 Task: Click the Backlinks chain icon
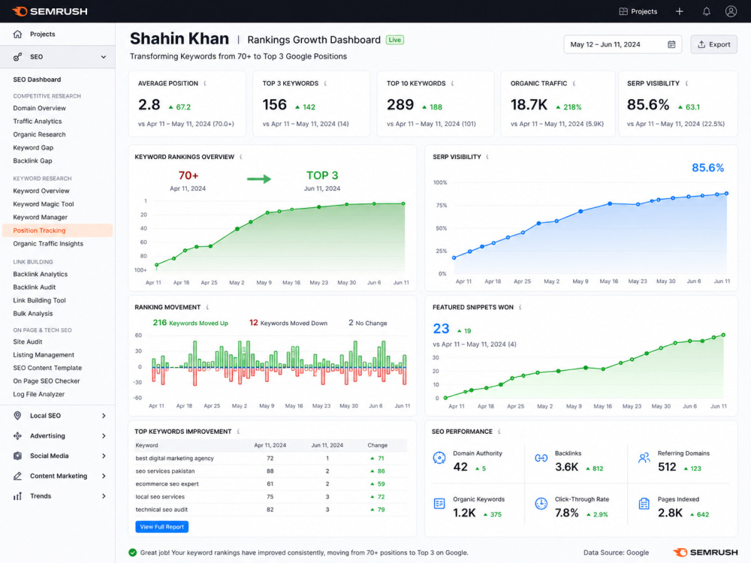click(541, 458)
